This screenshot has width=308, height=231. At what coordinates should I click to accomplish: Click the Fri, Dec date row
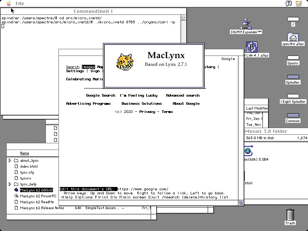tap(254, 118)
